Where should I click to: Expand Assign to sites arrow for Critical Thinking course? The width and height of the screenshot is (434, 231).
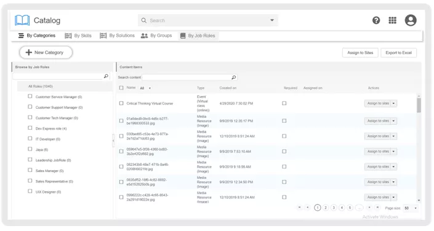393,103
